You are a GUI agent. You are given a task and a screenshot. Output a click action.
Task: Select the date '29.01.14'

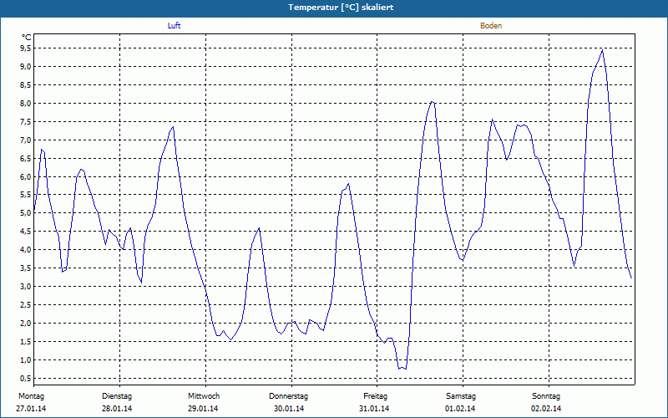pos(203,409)
